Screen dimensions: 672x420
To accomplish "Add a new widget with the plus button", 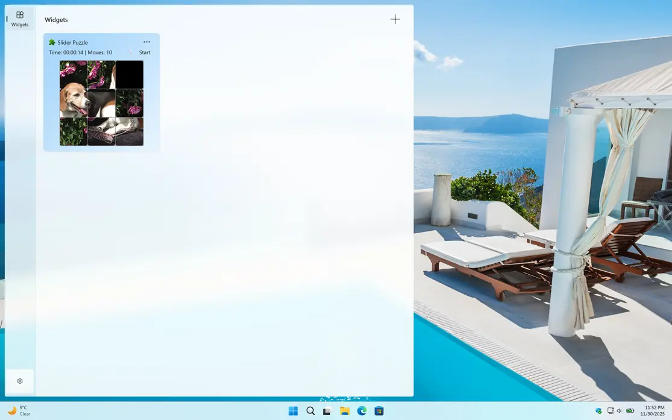I will click(395, 19).
